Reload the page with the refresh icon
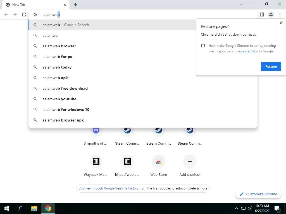Image resolution: width=286 pixels, height=214 pixels. tap(24, 14)
